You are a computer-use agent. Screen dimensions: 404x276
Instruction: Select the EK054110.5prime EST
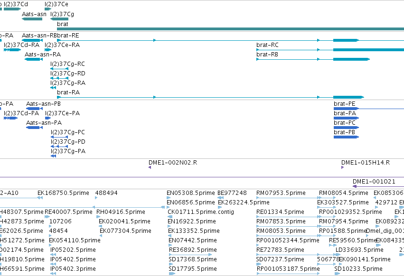[x=75, y=241]
